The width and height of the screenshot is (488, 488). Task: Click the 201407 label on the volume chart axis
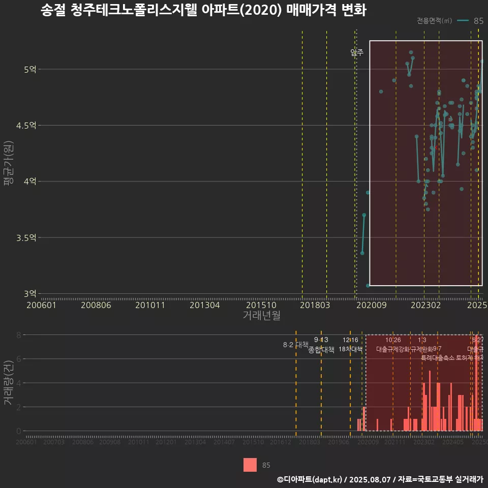pyautogui.click(x=224, y=442)
